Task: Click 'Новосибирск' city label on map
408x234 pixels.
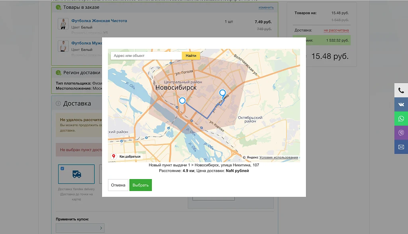Action: pyautogui.click(x=176, y=88)
